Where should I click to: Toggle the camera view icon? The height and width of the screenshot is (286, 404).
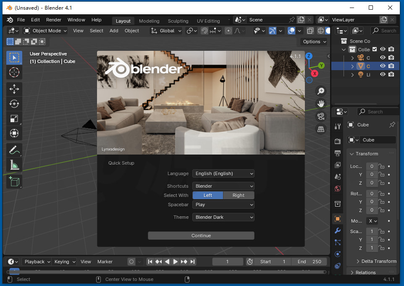321,116
